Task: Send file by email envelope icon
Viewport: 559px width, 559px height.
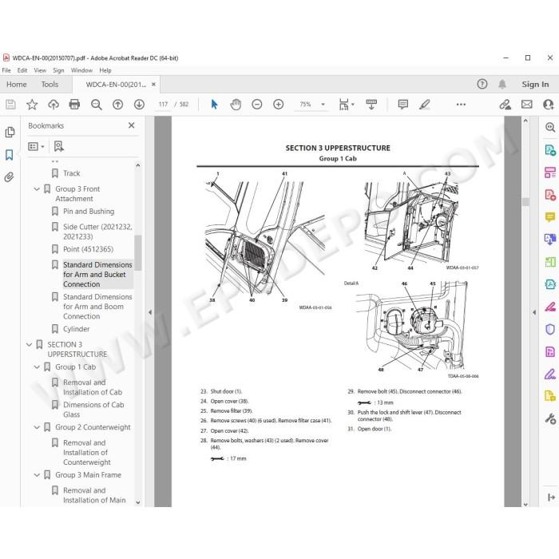Action: point(527,105)
